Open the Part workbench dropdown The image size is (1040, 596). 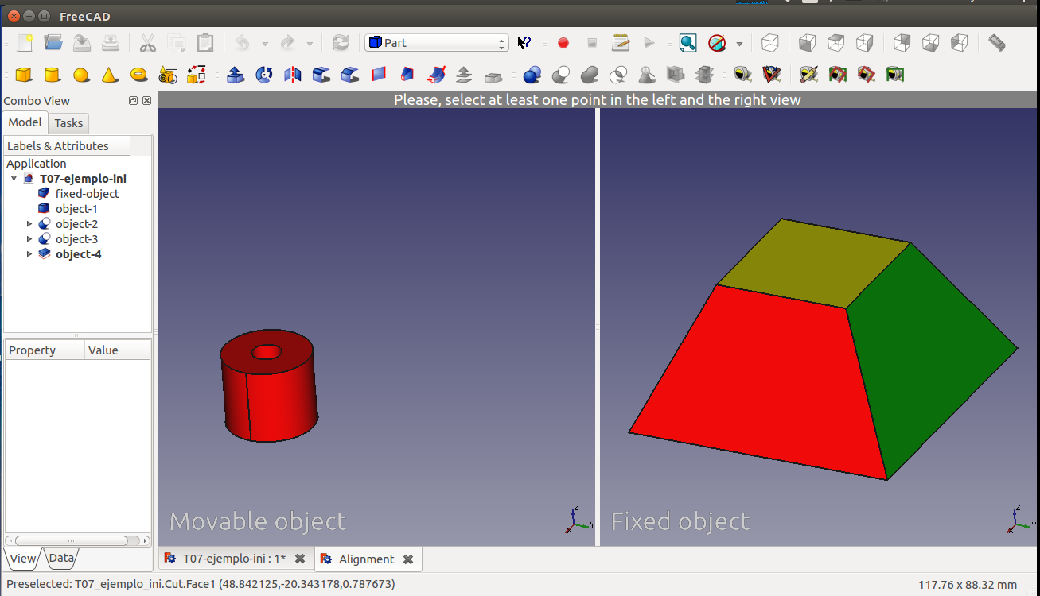pyautogui.click(x=436, y=43)
